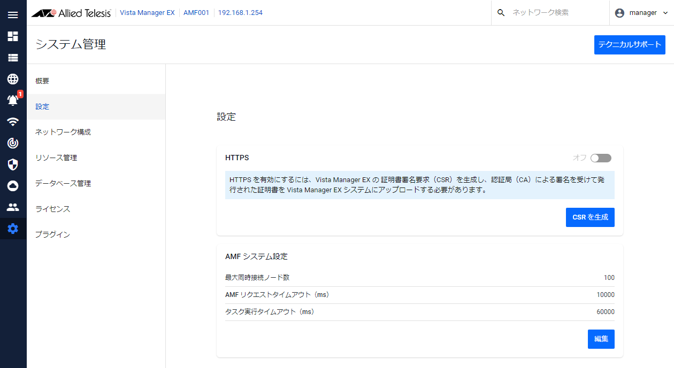
Task: Open テクニカルサポート button
Action: pos(630,45)
